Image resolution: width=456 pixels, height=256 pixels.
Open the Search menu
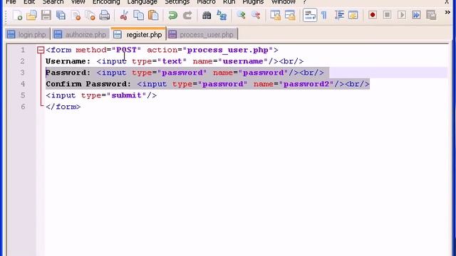tap(53, 2)
